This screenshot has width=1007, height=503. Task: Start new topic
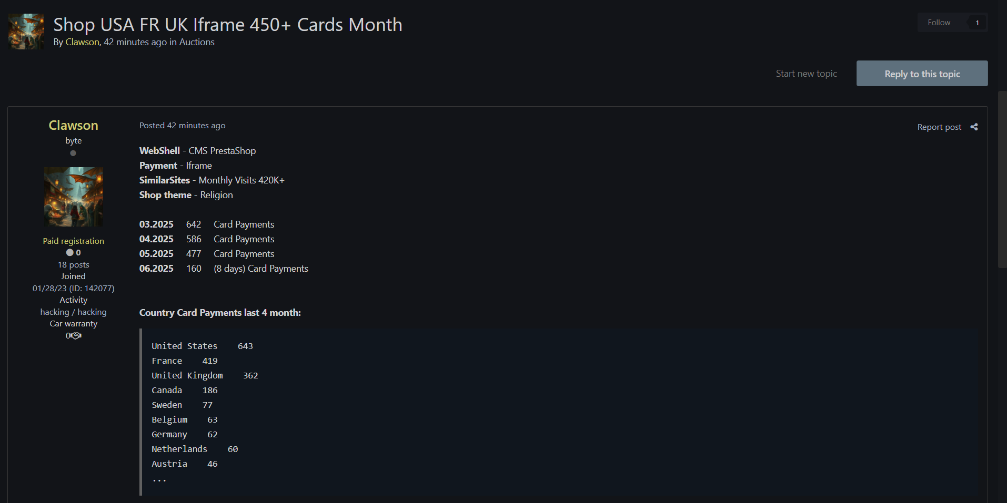click(x=806, y=74)
